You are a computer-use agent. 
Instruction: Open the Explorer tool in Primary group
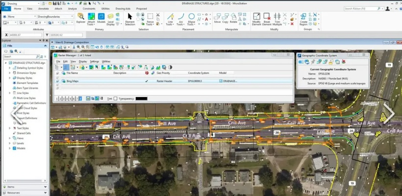tap(81, 18)
